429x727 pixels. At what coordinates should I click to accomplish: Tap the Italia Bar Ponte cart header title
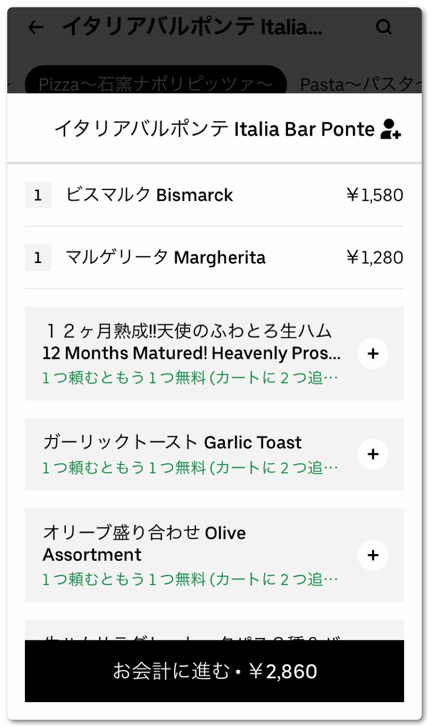[214, 129]
